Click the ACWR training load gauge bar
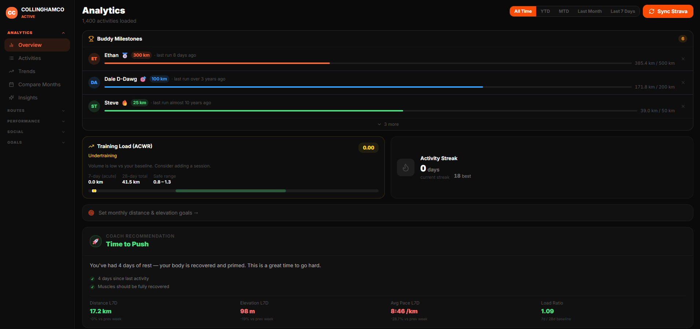Screen dimensions: 700x329 click(x=233, y=191)
